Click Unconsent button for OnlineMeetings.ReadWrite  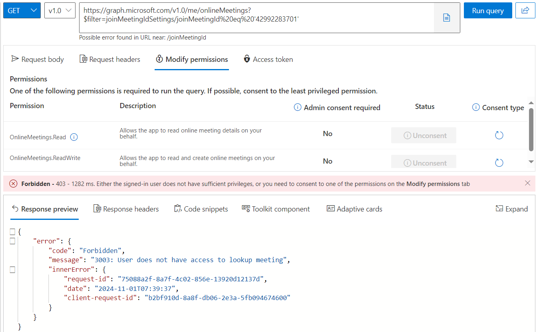(424, 162)
